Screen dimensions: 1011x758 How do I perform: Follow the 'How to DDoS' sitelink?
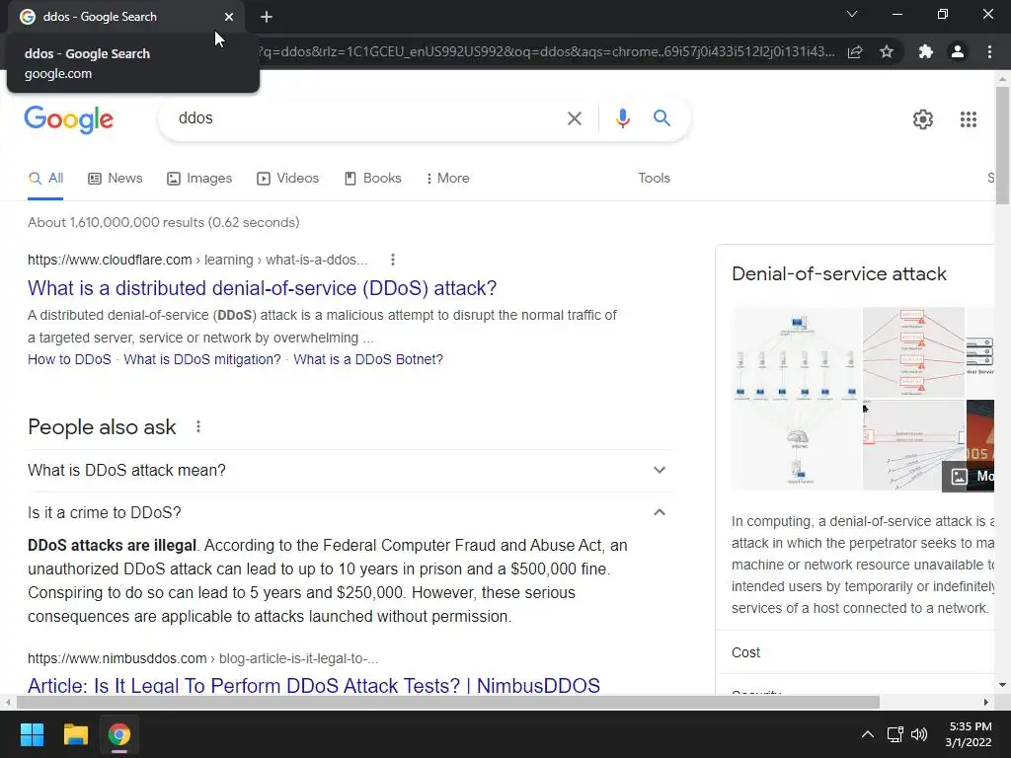click(x=70, y=359)
